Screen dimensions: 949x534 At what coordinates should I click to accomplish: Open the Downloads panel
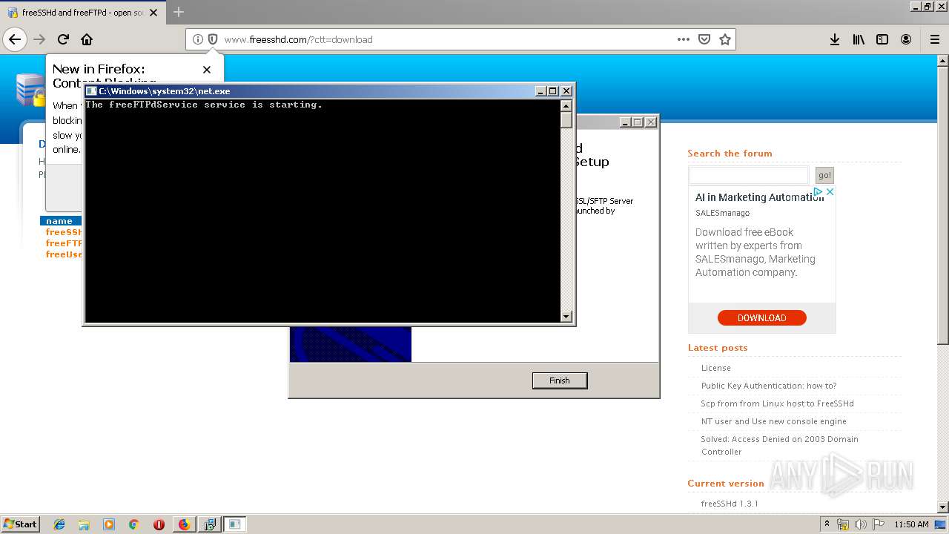tap(835, 39)
